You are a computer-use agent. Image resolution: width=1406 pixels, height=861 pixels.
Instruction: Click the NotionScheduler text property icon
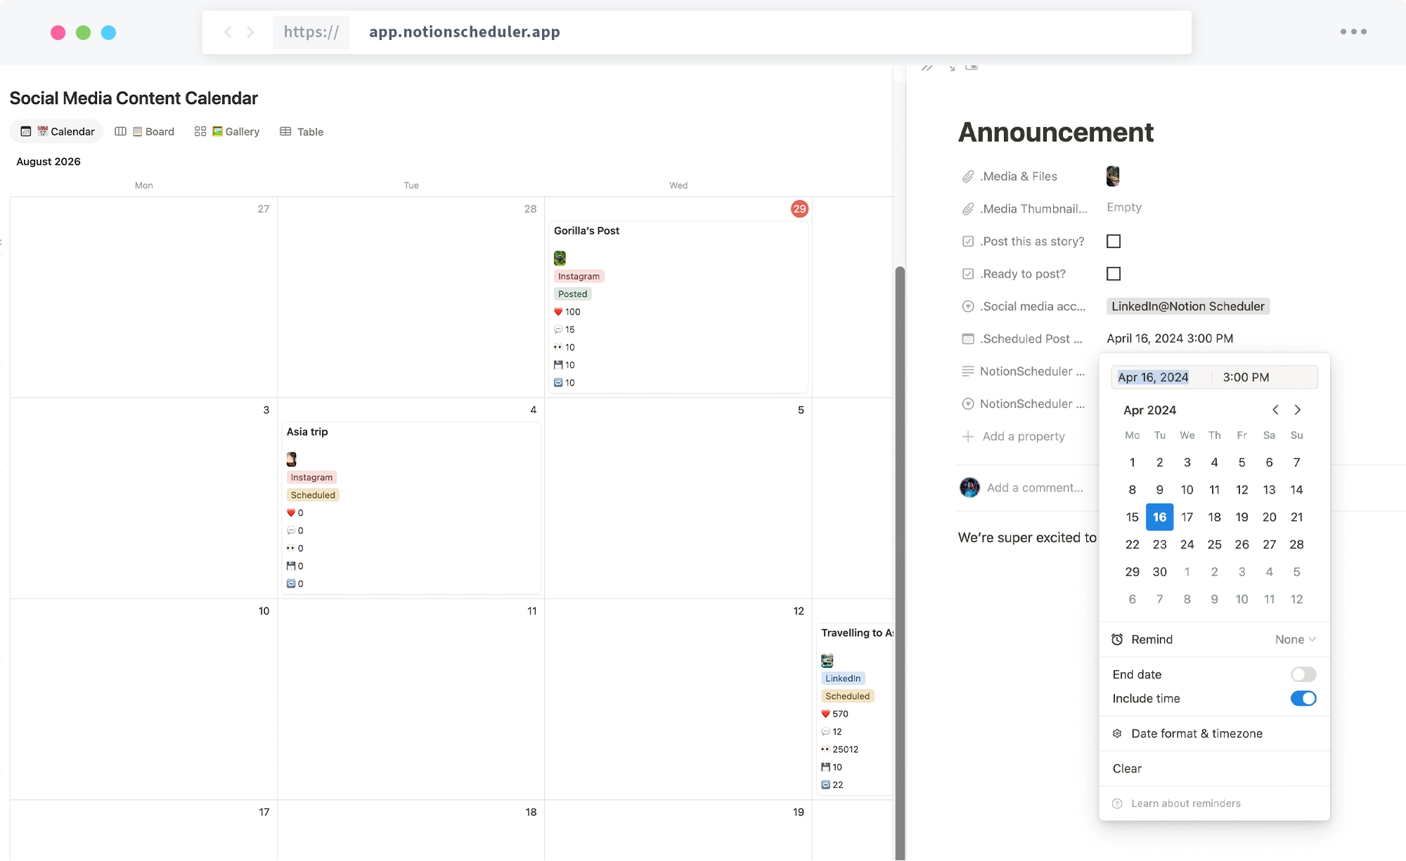(x=968, y=371)
